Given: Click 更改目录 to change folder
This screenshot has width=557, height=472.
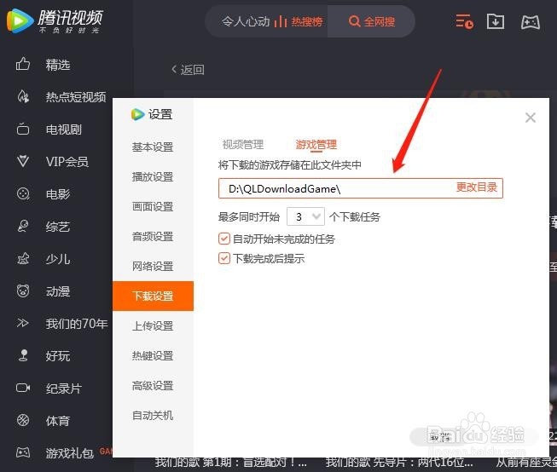Looking at the screenshot, I should coord(476,187).
